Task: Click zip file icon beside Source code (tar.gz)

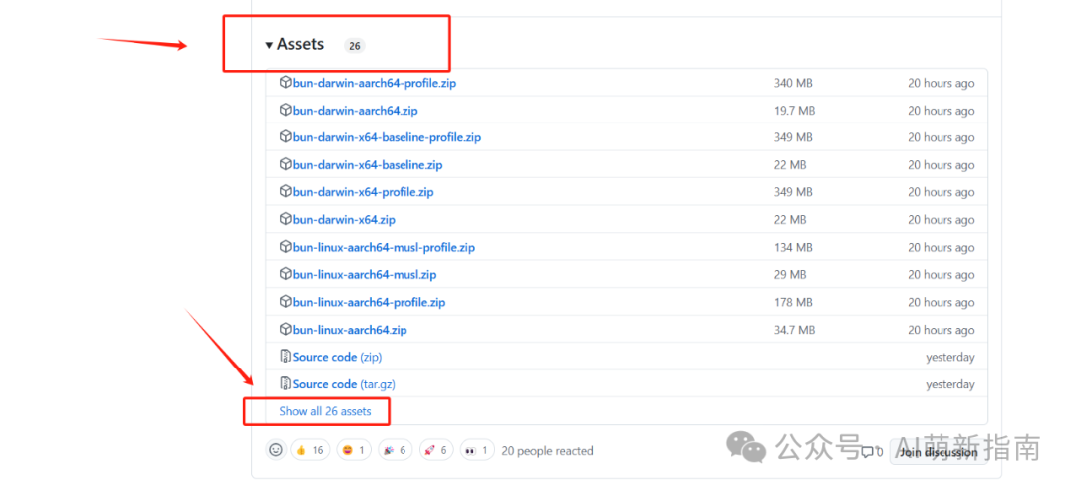Action: [286, 384]
